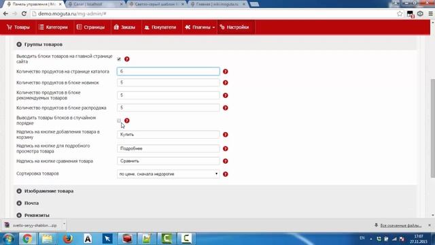Switch to the wiki.moguta.ru tab

coord(217,4)
